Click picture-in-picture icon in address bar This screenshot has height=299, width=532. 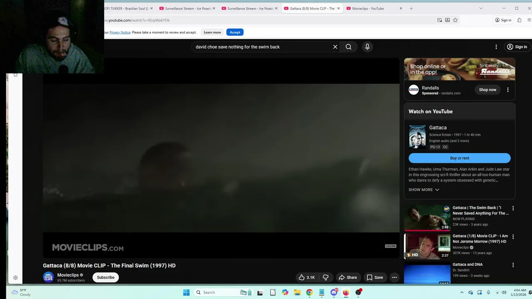click(439, 20)
